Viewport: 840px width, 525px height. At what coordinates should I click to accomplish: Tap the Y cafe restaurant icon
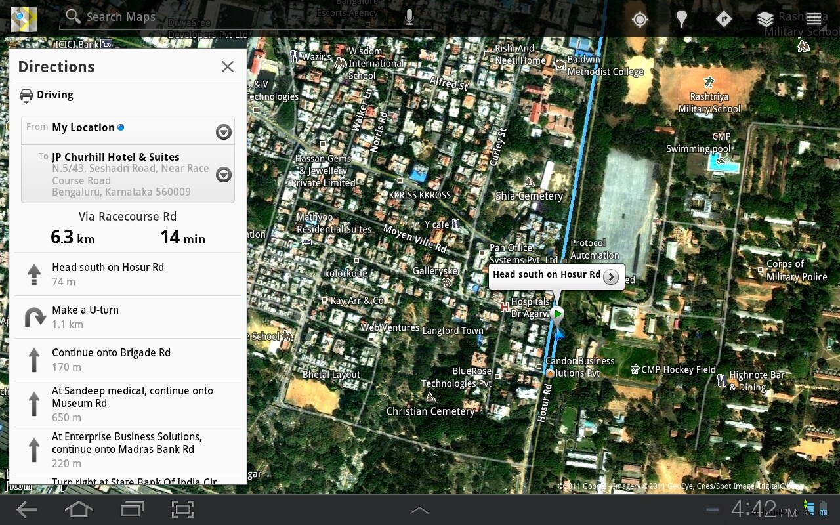coord(455,224)
